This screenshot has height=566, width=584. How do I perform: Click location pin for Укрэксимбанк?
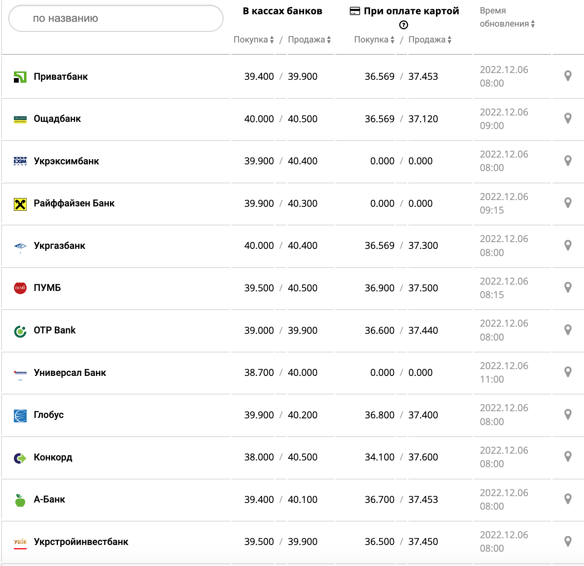coord(568,161)
